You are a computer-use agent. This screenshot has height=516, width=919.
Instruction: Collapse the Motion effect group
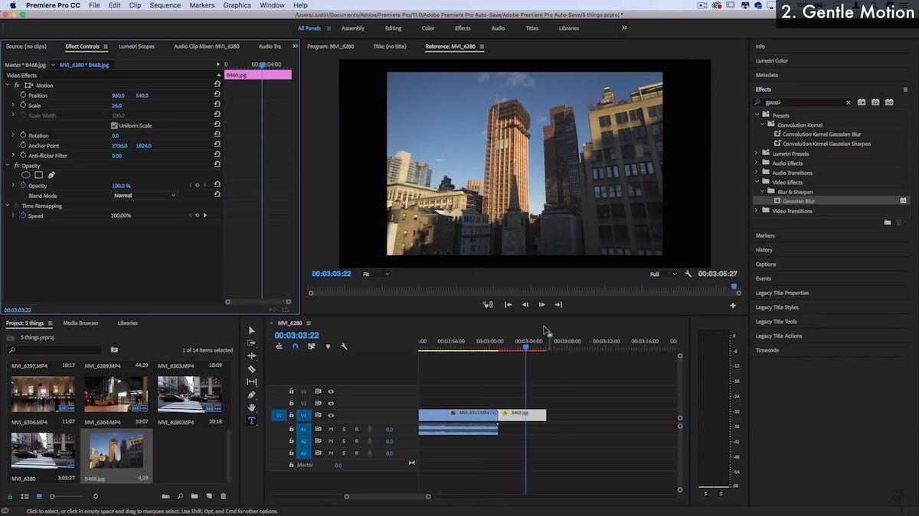coord(8,85)
